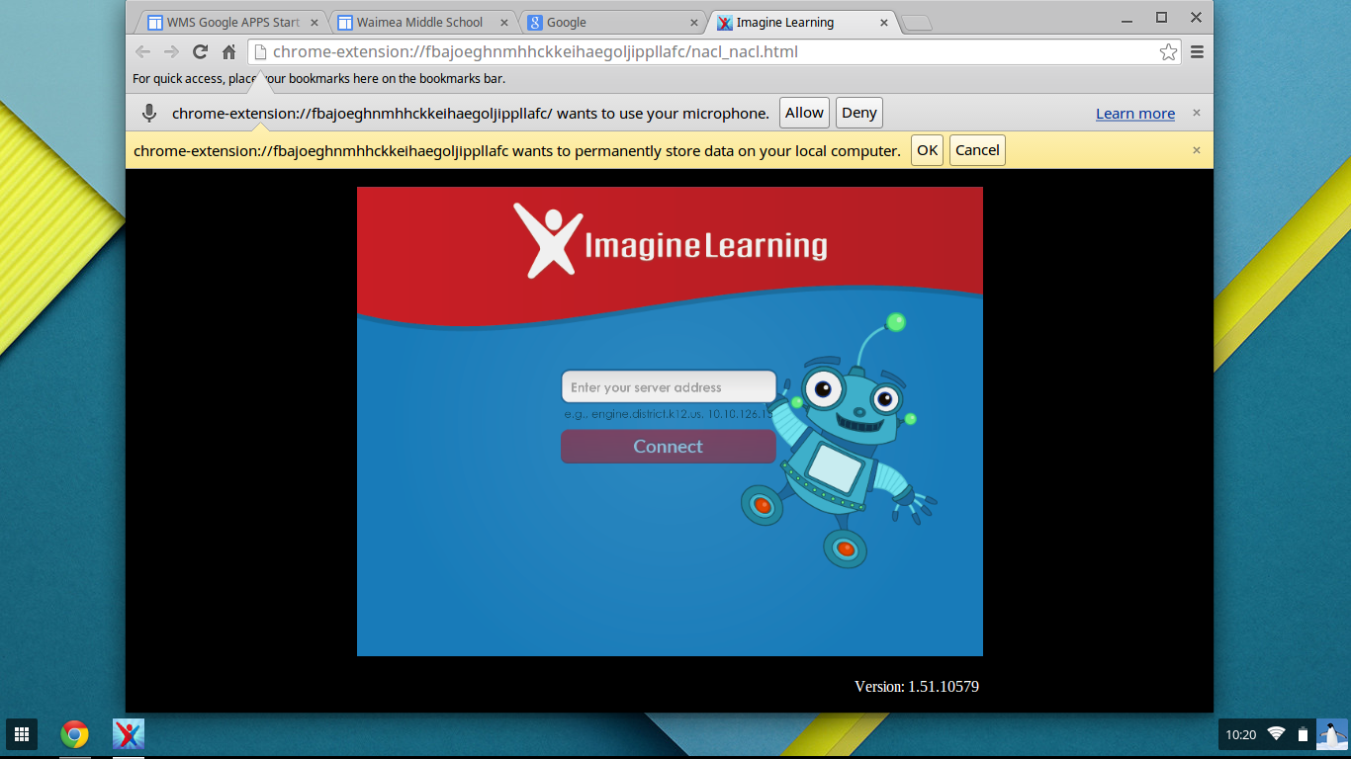This screenshot has width=1351, height=759.
Task: Reload the current page
Action: click(200, 52)
